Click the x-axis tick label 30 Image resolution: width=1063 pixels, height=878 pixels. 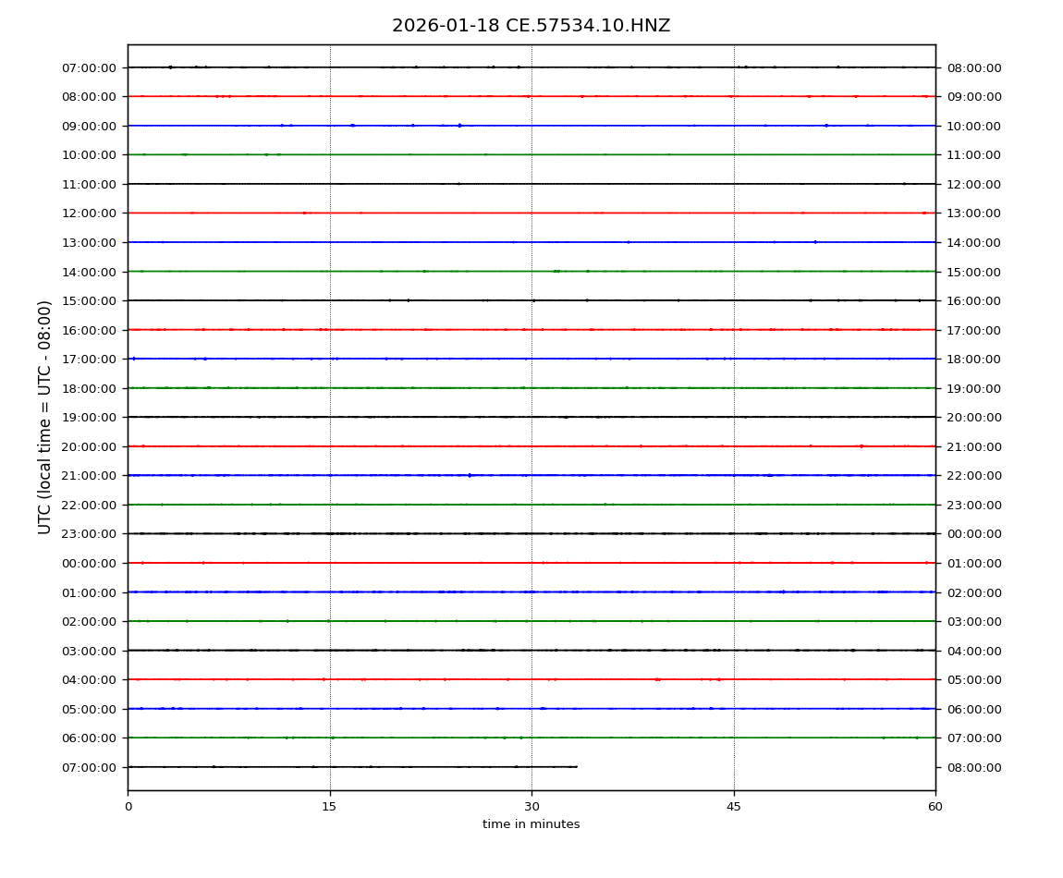click(x=531, y=807)
